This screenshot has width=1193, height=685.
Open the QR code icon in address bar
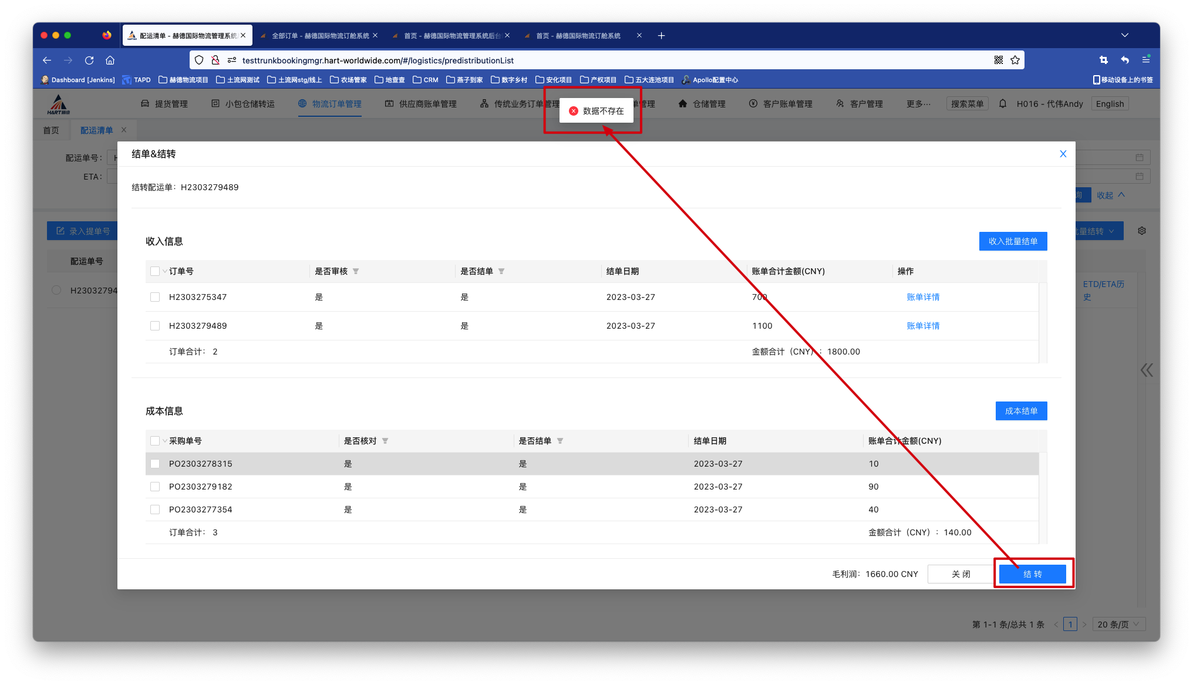pyautogui.click(x=999, y=60)
